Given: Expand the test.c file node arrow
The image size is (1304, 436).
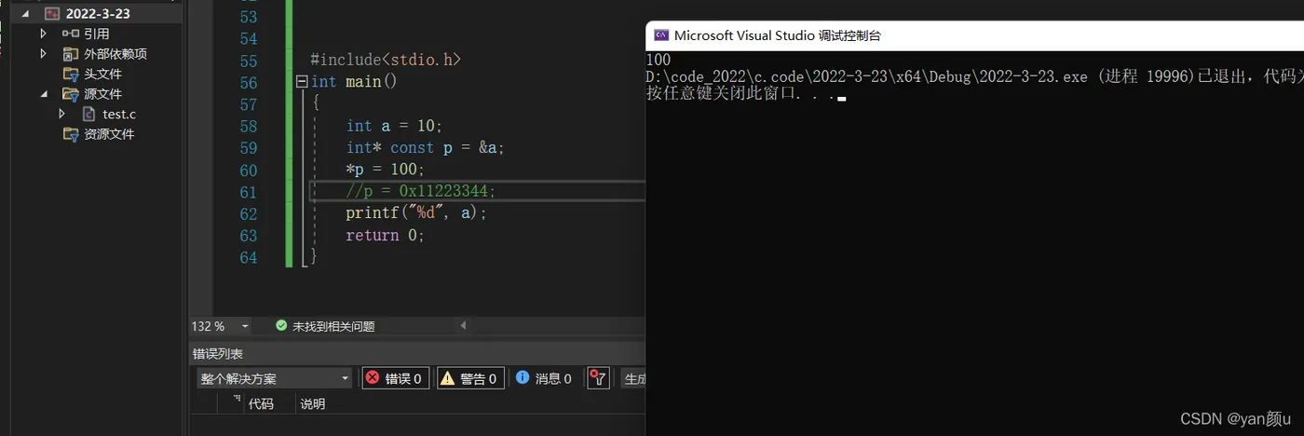Looking at the screenshot, I should (x=62, y=114).
